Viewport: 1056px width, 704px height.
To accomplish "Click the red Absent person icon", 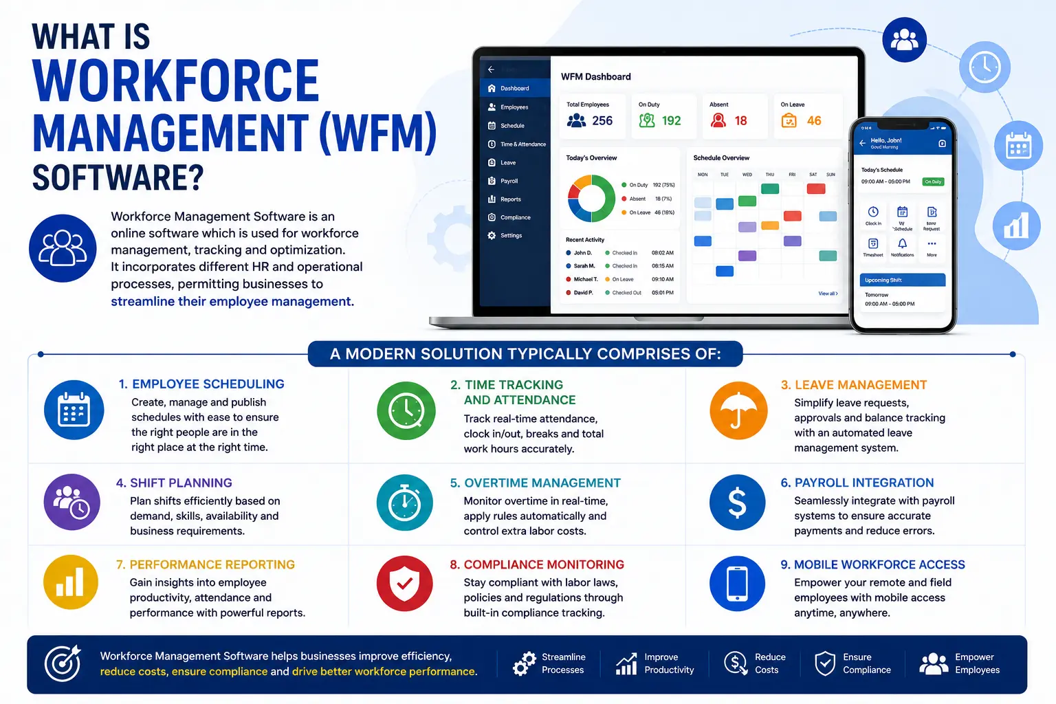I will point(718,121).
